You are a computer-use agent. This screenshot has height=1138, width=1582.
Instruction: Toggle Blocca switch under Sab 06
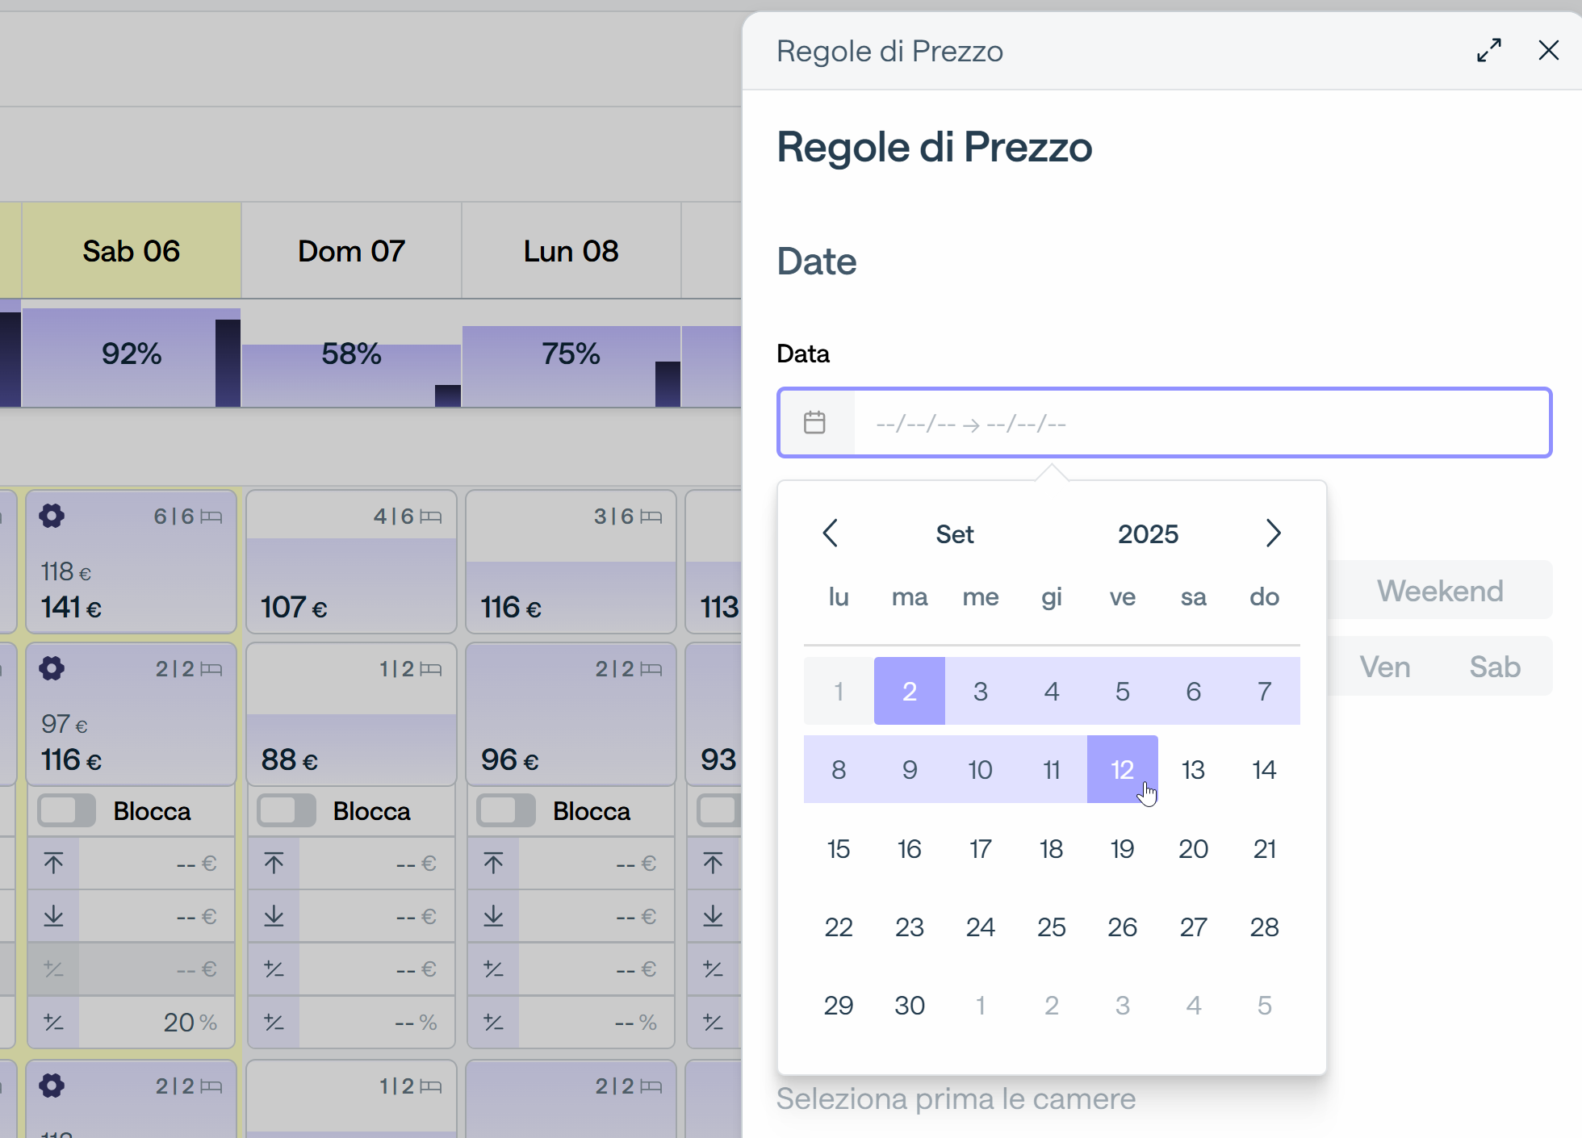click(x=67, y=810)
